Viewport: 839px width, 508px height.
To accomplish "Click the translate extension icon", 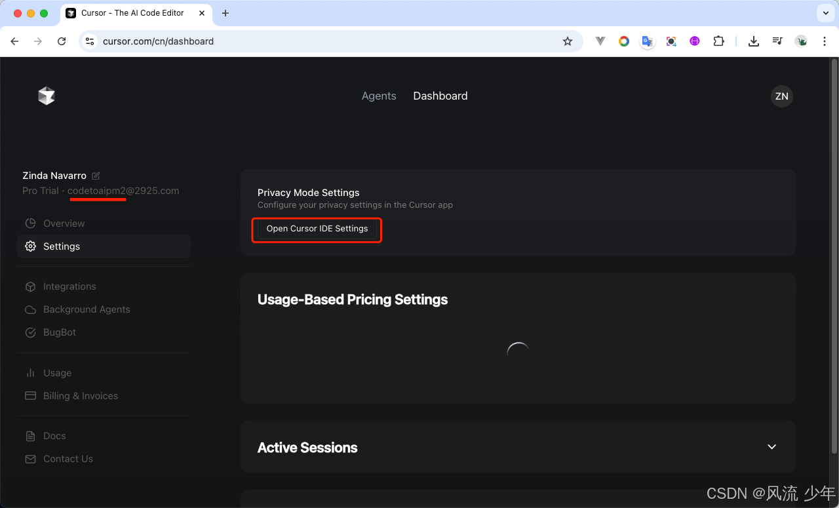I will coord(647,41).
